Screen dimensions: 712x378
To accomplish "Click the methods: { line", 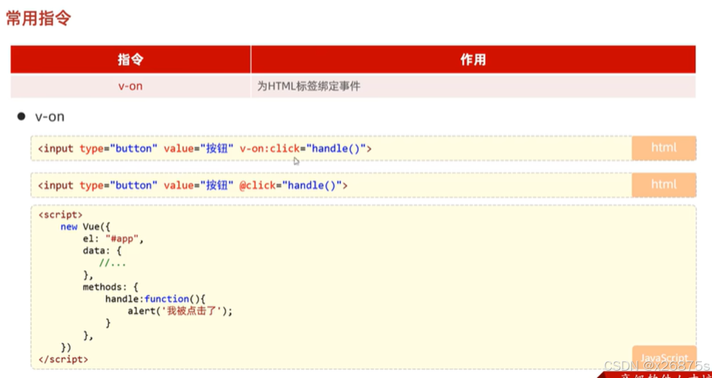I will 110,287.
